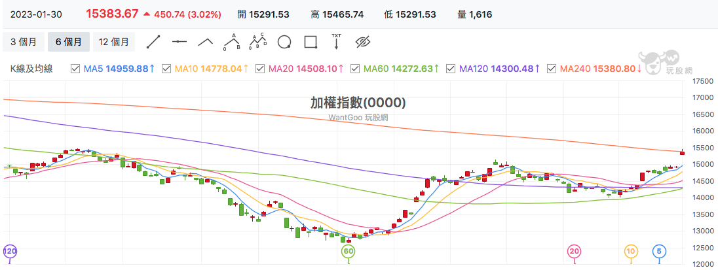Click the opening price 開 15291.53
The image size is (718, 270).
263,14
